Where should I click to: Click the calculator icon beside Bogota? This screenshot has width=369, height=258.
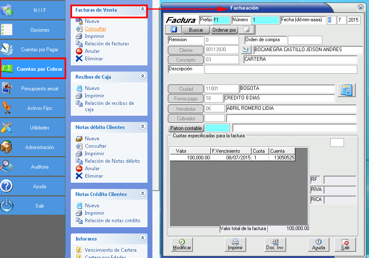tap(346, 90)
